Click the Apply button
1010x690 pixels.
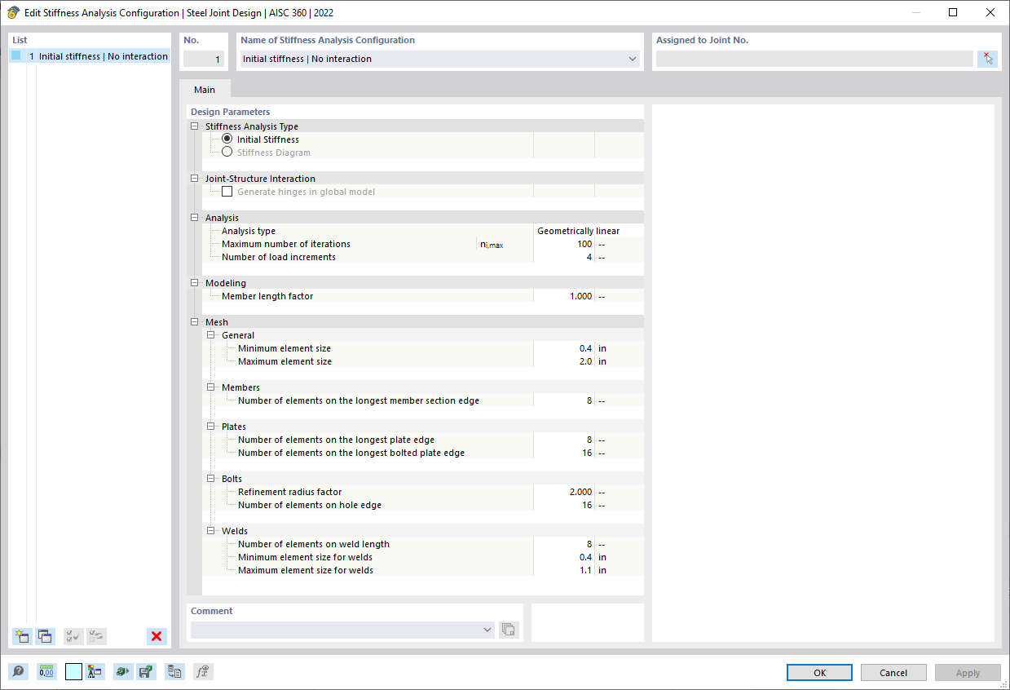pos(968,673)
